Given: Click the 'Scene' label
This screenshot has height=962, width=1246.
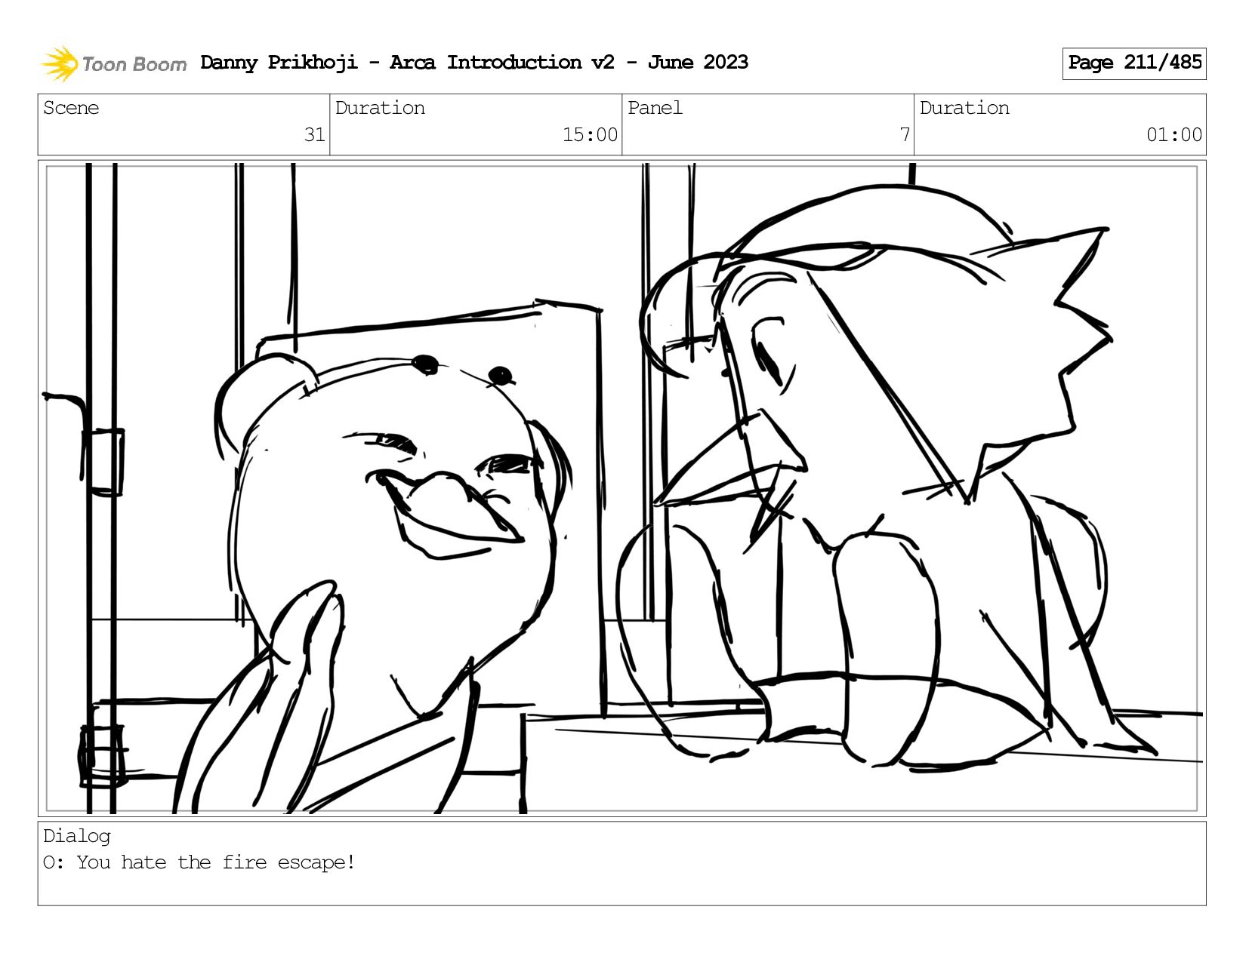Looking at the screenshot, I should [x=71, y=108].
